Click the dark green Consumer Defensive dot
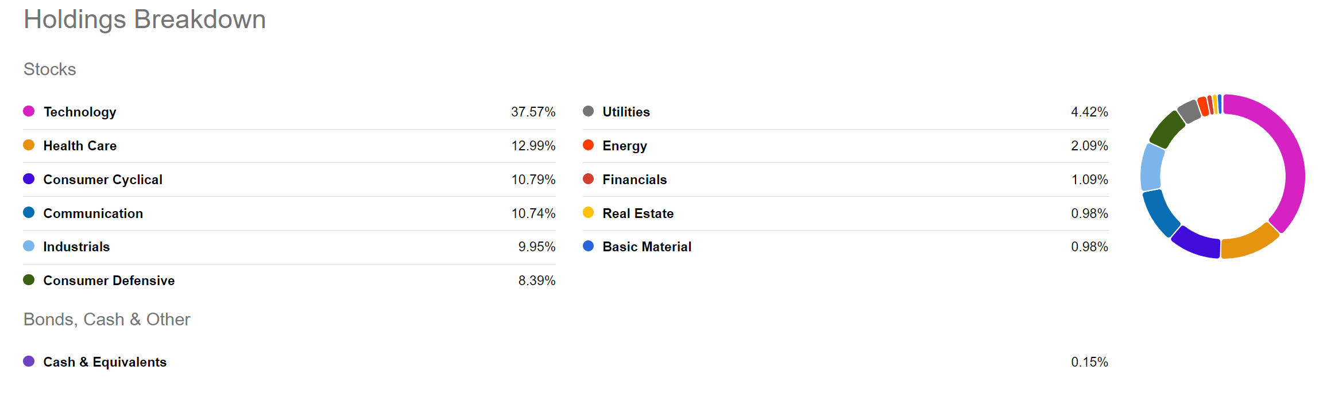 coord(29,280)
